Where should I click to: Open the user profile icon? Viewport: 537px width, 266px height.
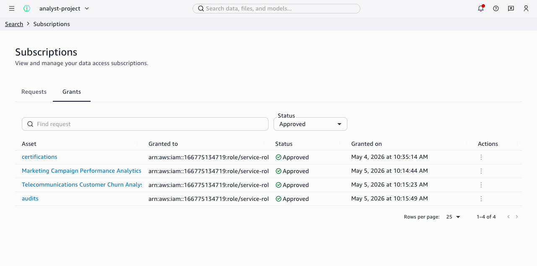click(x=526, y=8)
